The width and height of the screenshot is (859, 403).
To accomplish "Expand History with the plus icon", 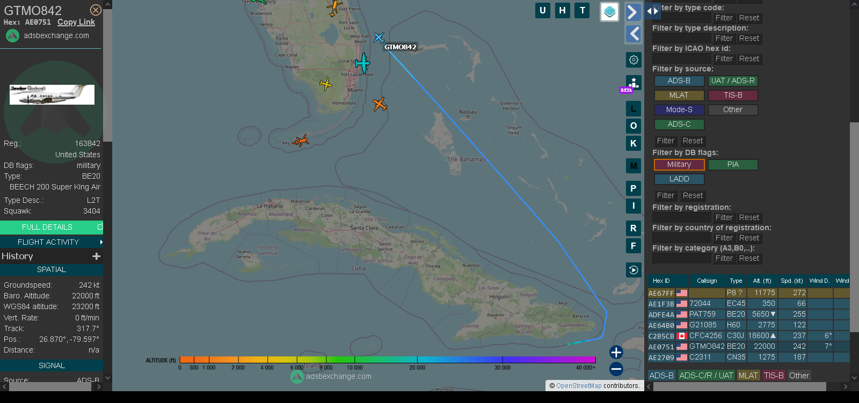I will point(97,257).
